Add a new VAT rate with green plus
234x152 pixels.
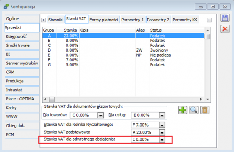click(183, 110)
